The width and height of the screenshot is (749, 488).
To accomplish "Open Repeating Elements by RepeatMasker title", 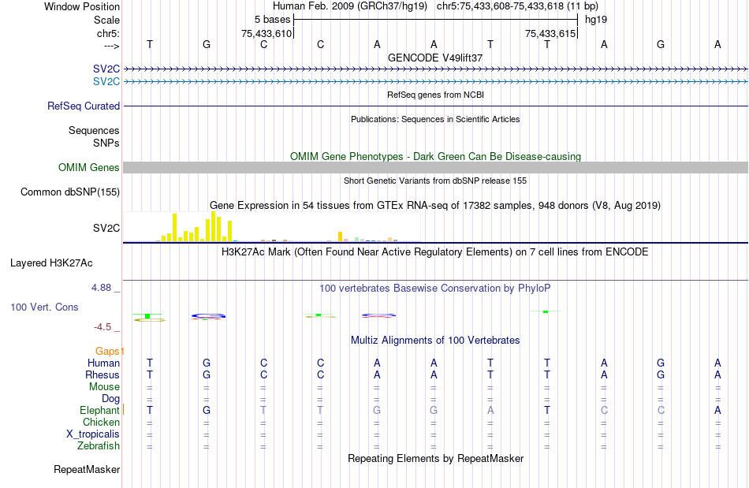I will pyautogui.click(x=435, y=459).
